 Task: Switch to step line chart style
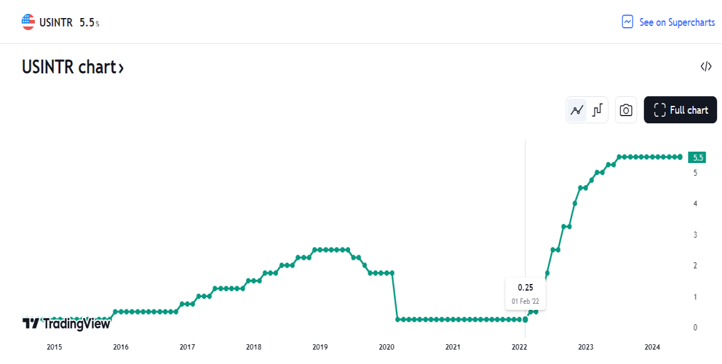click(x=597, y=110)
